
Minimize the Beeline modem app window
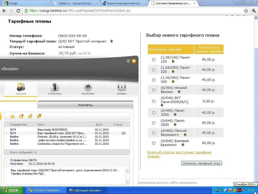pyautogui.click(x=128, y=61)
